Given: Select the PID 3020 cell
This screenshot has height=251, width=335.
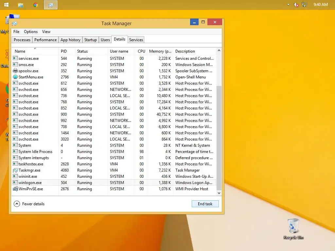Looking at the screenshot, I should [x=65, y=139].
